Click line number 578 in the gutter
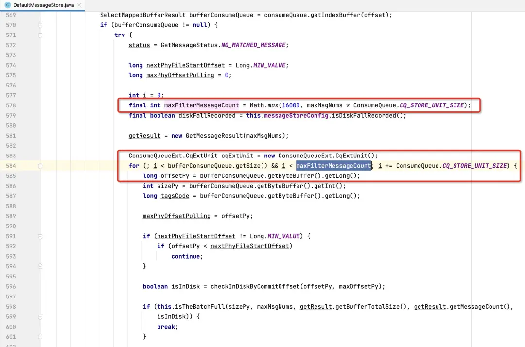This screenshot has height=347, width=525. 11,105
